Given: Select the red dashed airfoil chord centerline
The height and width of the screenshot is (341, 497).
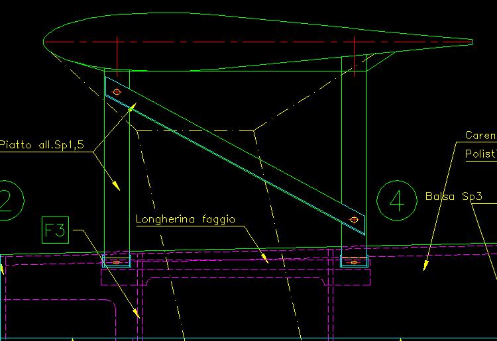Looking at the screenshot, I should (x=252, y=42).
